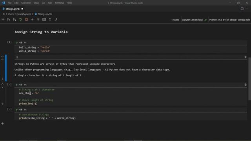Open the Help menu
The image size is (251, 141).
coord(69,3)
